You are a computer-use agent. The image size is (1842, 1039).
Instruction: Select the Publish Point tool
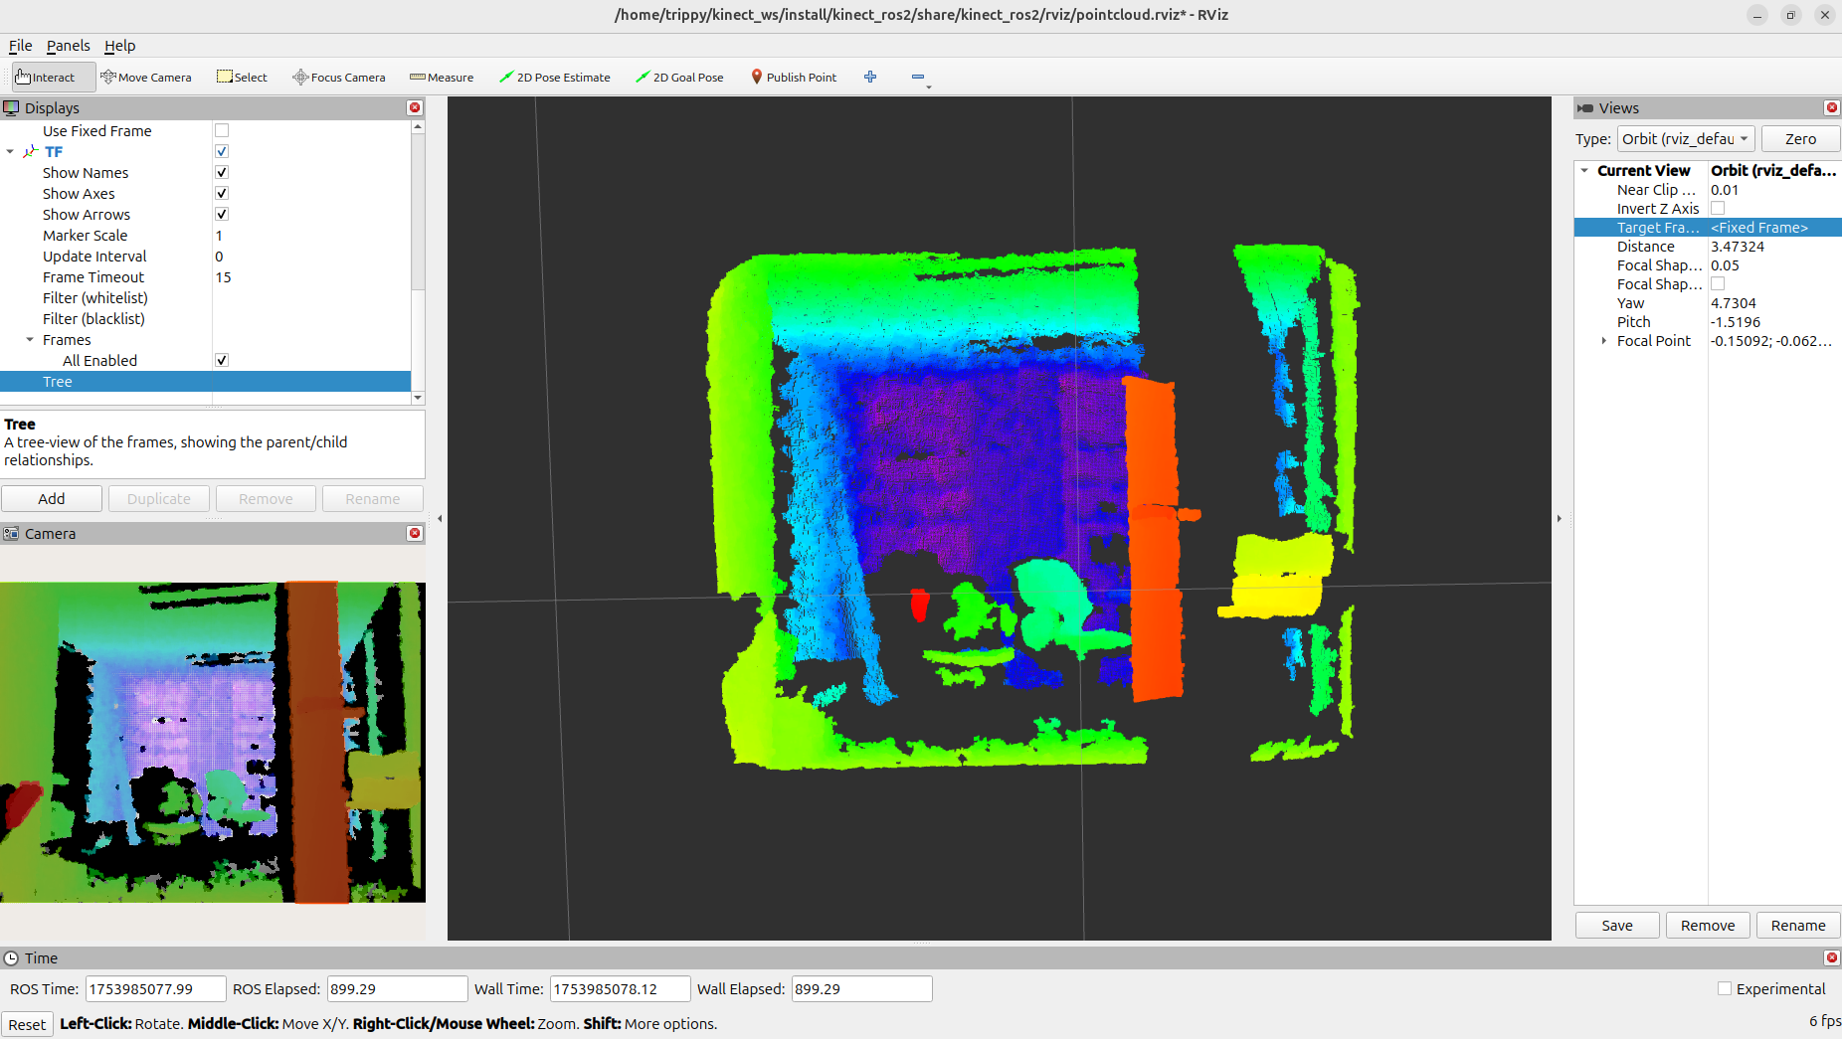click(793, 77)
